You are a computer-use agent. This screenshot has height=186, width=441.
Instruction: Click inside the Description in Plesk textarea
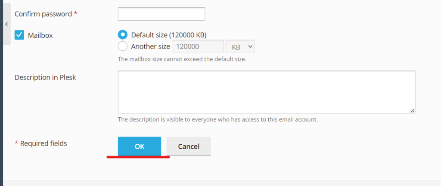(266, 92)
